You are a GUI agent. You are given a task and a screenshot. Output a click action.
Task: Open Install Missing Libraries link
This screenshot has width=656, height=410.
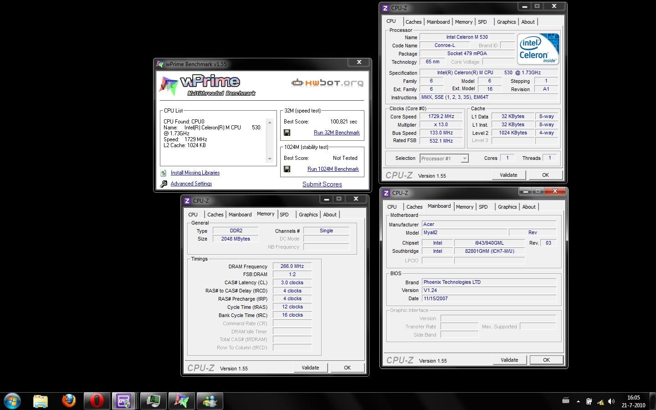coord(195,173)
